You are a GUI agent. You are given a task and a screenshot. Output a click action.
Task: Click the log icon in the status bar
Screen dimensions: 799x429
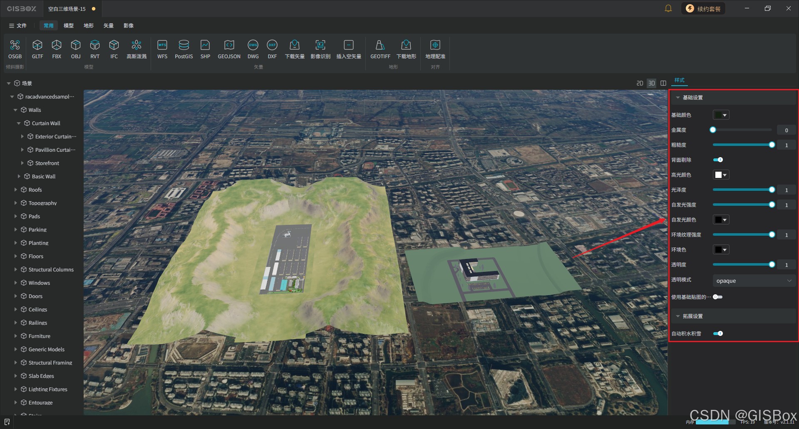coord(7,422)
